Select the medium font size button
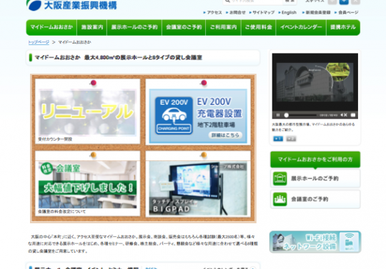This screenshot has width=386, height=269. pyautogui.click(x=344, y=1)
